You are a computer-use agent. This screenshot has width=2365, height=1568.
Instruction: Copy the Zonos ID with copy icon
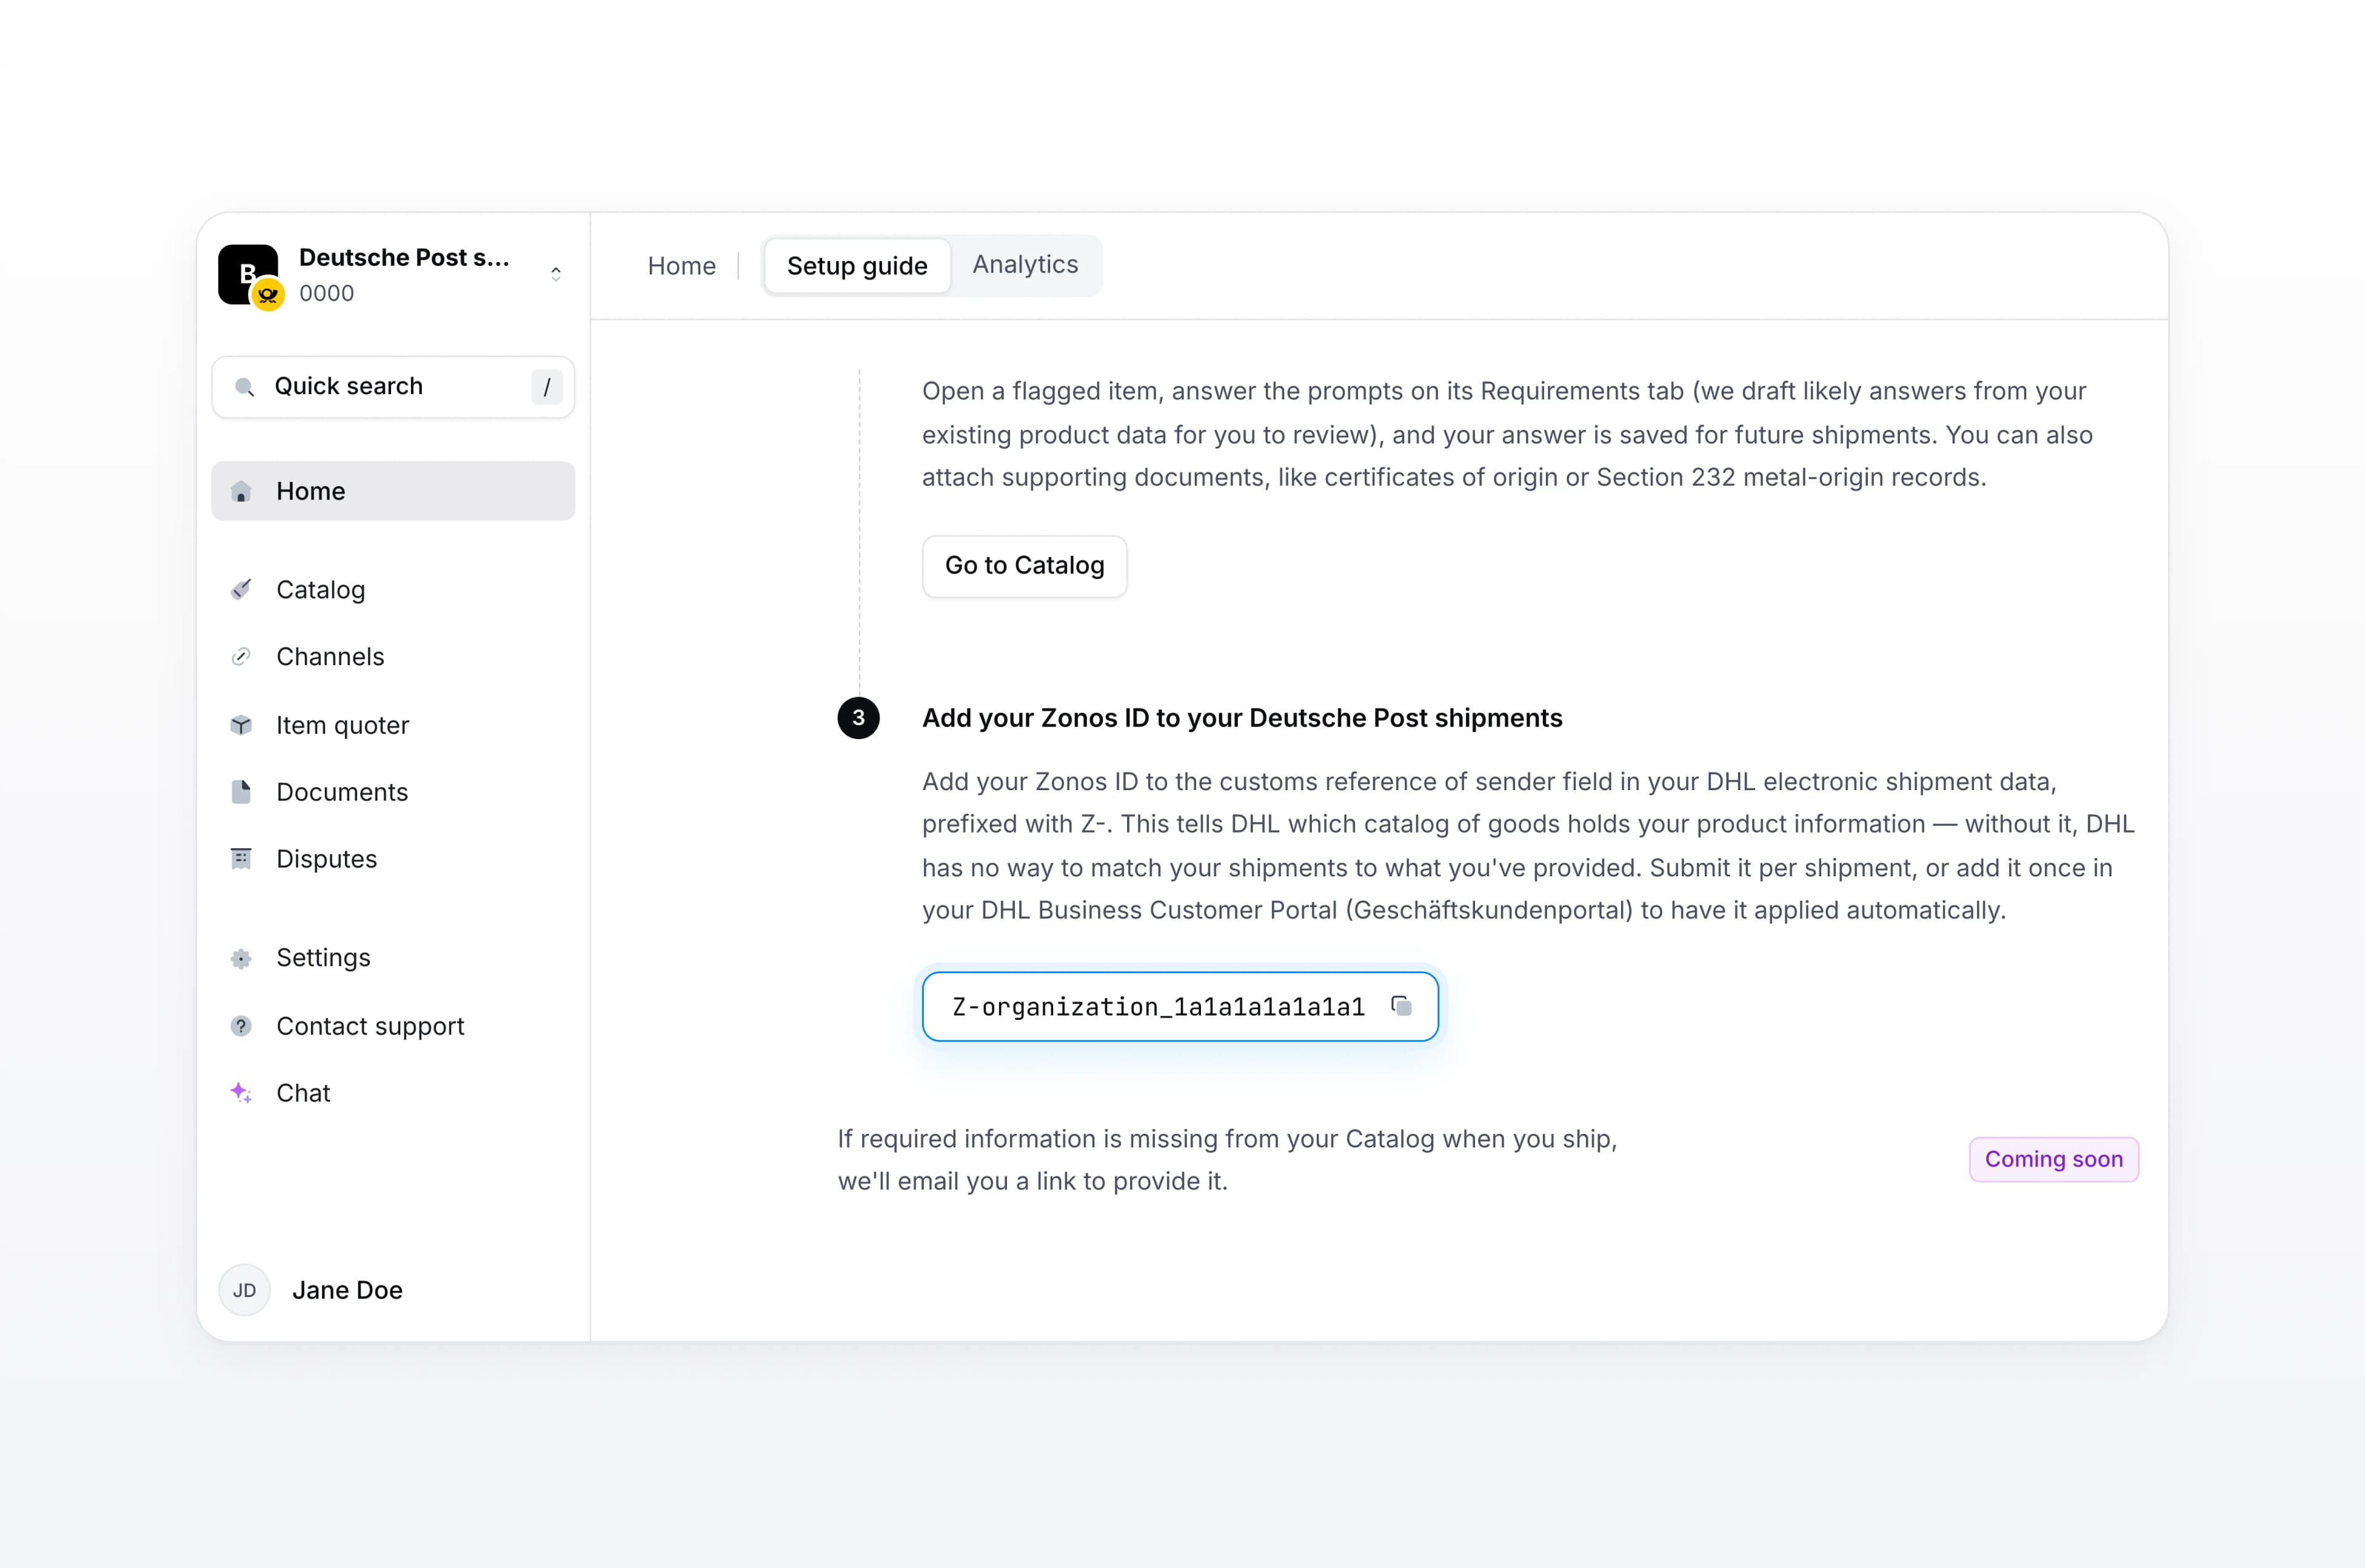click(1401, 1006)
